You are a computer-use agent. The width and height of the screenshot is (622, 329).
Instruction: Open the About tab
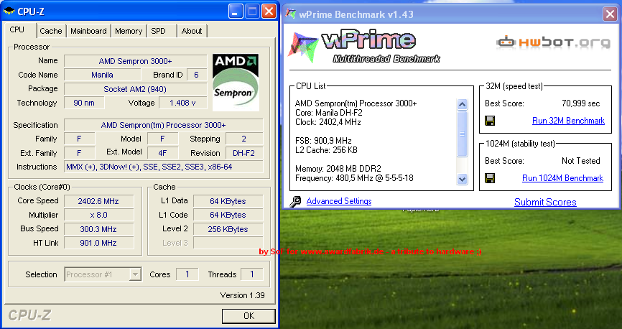click(192, 31)
